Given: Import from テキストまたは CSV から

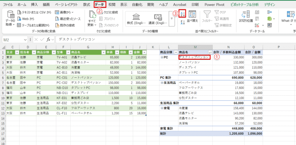Looking at the screenshot, I should (x=34, y=12).
